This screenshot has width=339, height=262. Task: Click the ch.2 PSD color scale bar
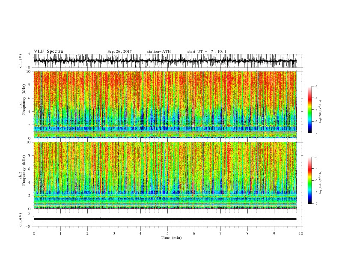tap(309, 180)
